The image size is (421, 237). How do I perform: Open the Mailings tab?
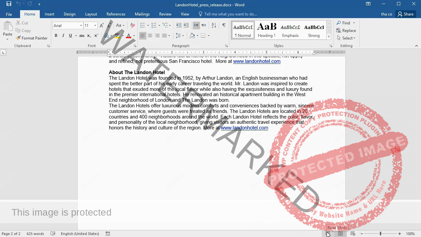[x=142, y=14]
